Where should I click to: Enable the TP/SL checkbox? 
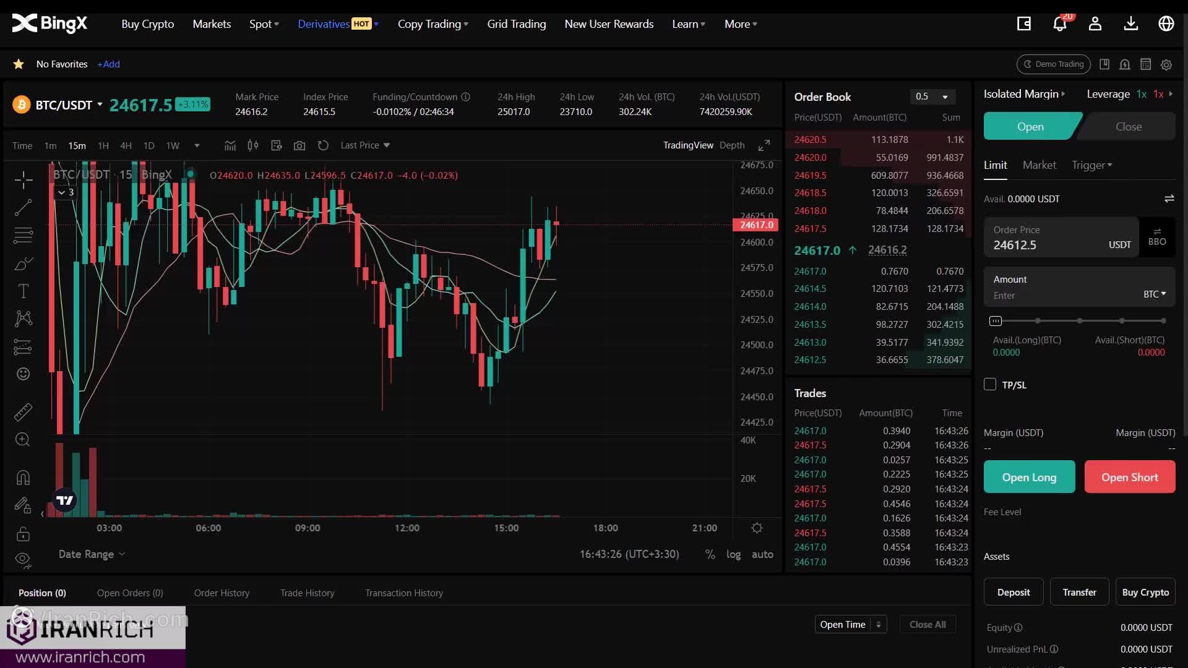[x=990, y=385]
